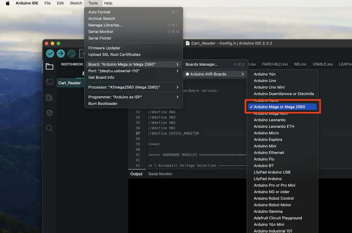352x233 pixels.
Task: Choose Burn Bootloader
Action: pyautogui.click(x=134, y=104)
